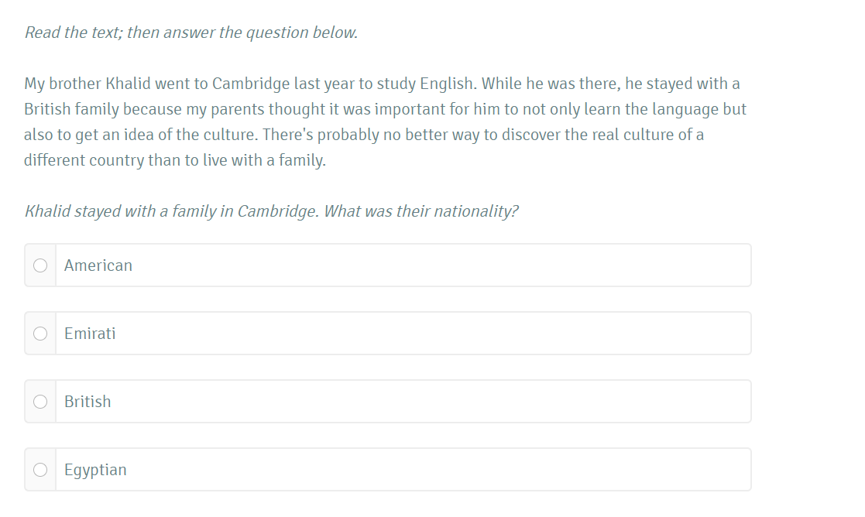Click empty area inside the British option box
This screenshot has width=865, height=517.
tap(441, 402)
